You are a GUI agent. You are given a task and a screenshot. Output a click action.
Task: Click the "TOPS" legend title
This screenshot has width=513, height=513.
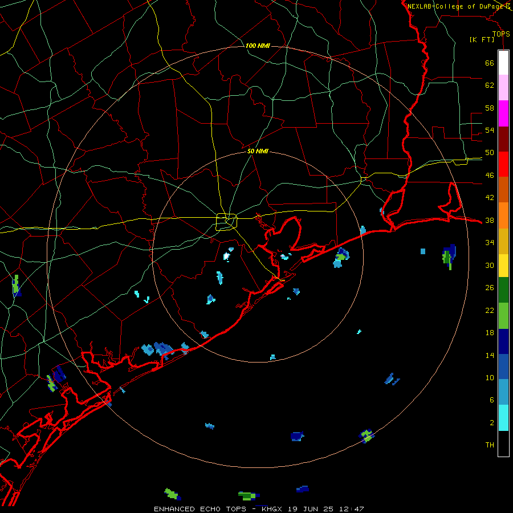(501, 34)
